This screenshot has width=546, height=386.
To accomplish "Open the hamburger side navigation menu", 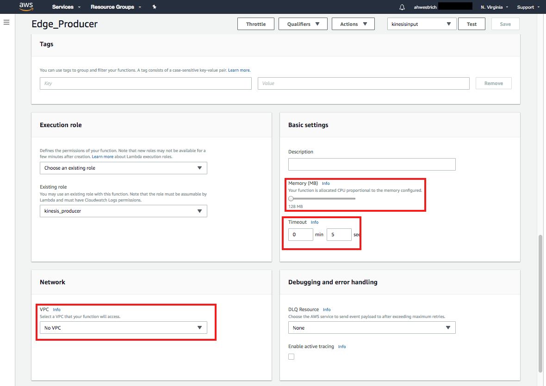I will point(6,22).
